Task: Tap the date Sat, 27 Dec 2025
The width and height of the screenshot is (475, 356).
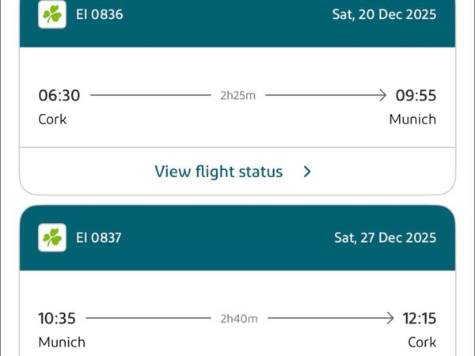Action: coord(385,237)
